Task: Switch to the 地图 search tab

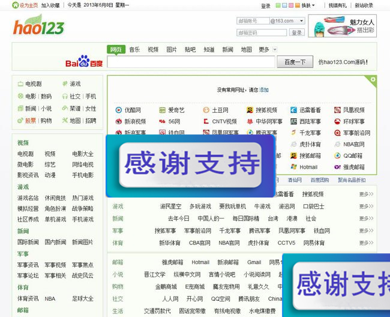Action: 246,49
